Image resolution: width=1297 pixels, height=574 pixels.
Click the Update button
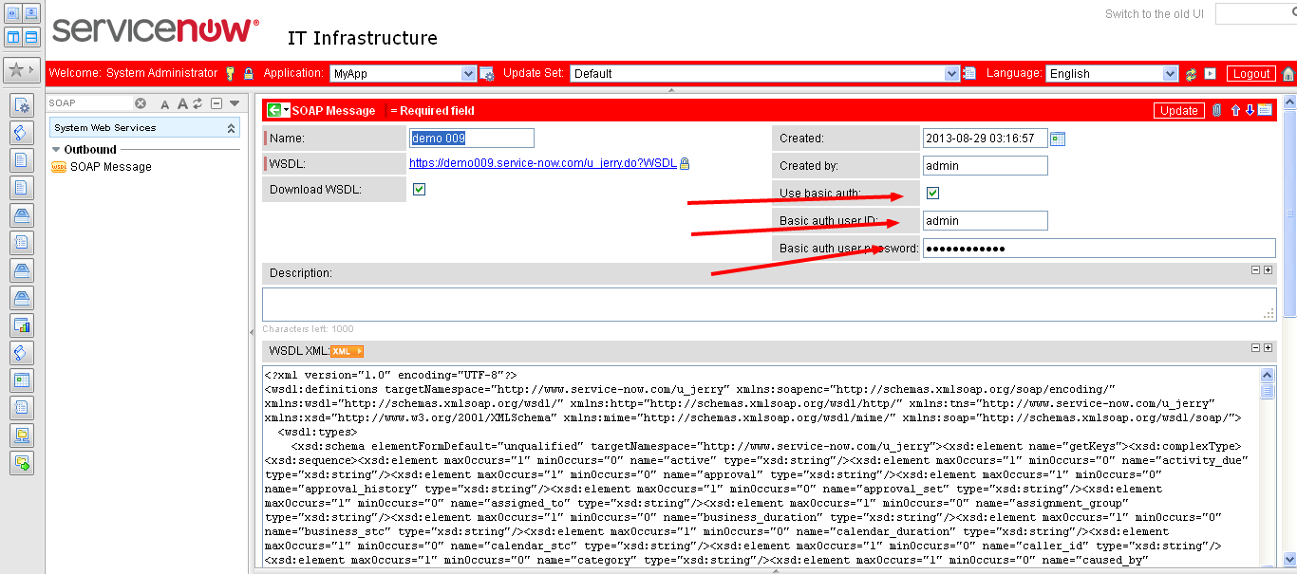coord(1179,110)
